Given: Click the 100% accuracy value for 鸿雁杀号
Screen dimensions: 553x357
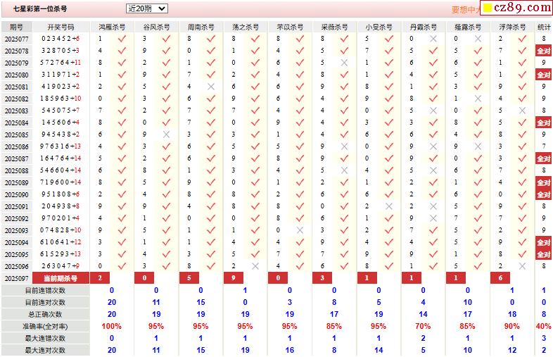Looking at the screenshot, I should click(111, 326).
